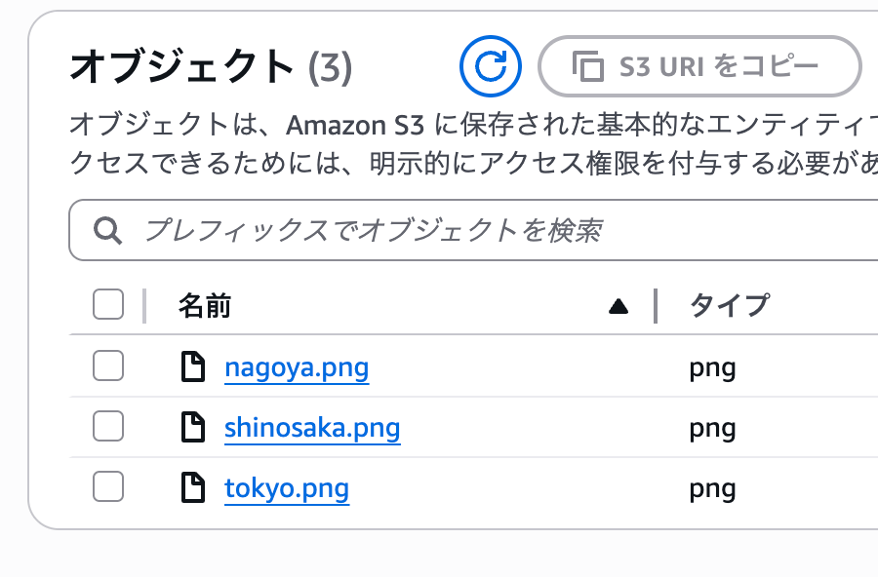Tick the tokyo.png checkbox

click(108, 486)
